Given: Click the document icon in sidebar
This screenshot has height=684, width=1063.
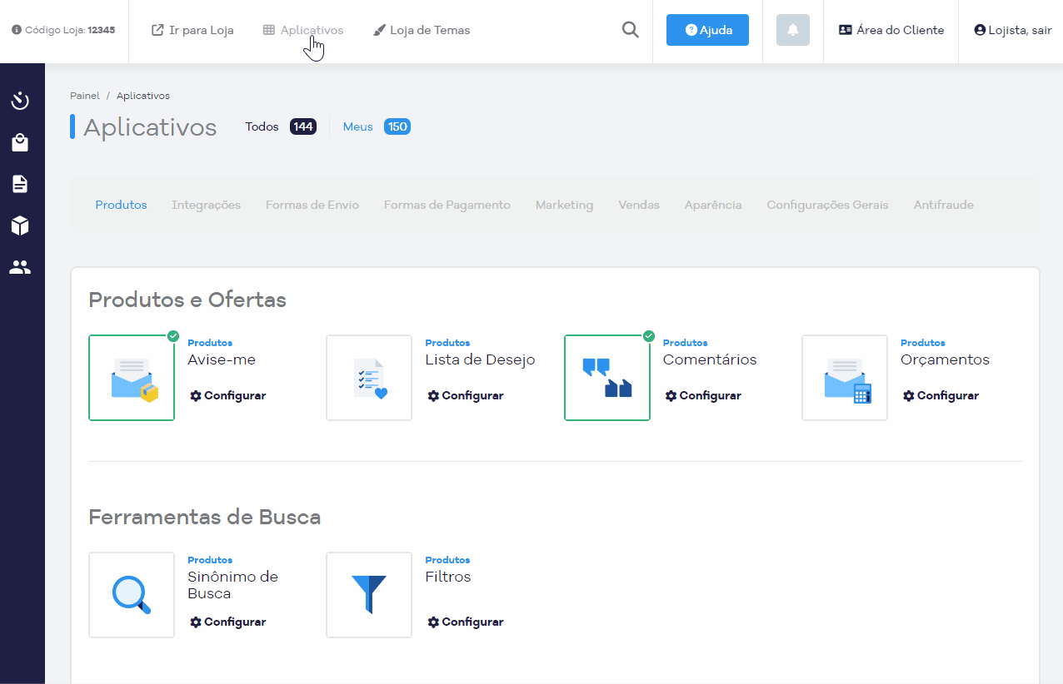Looking at the screenshot, I should point(20,184).
